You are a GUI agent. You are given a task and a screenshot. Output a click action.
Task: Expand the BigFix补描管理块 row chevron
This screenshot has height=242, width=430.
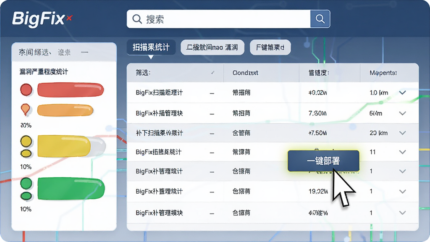[402, 113]
